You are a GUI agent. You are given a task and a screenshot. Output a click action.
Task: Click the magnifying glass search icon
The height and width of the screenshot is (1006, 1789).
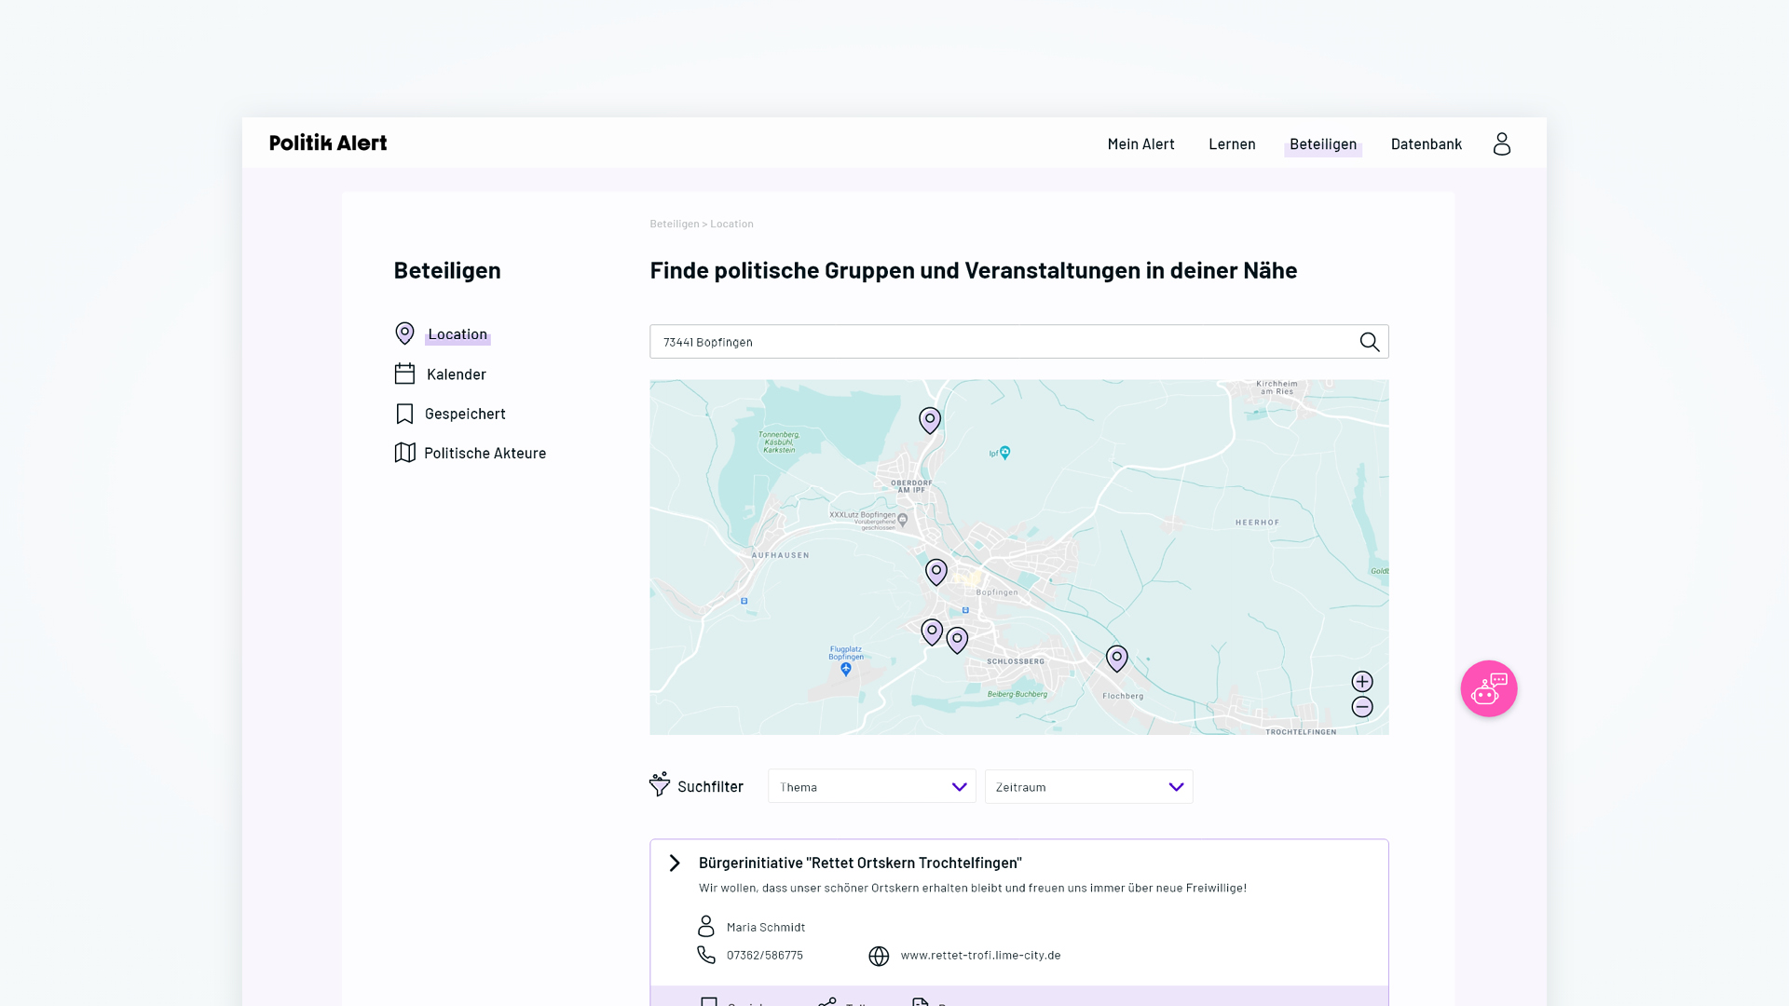click(x=1369, y=342)
